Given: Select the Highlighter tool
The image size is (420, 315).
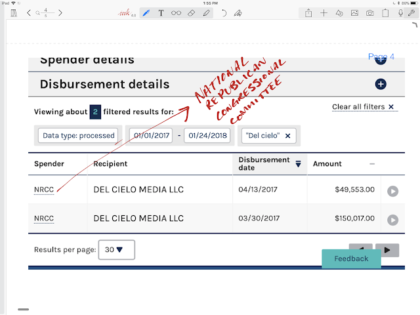Looking at the screenshot, I should point(206,13).
